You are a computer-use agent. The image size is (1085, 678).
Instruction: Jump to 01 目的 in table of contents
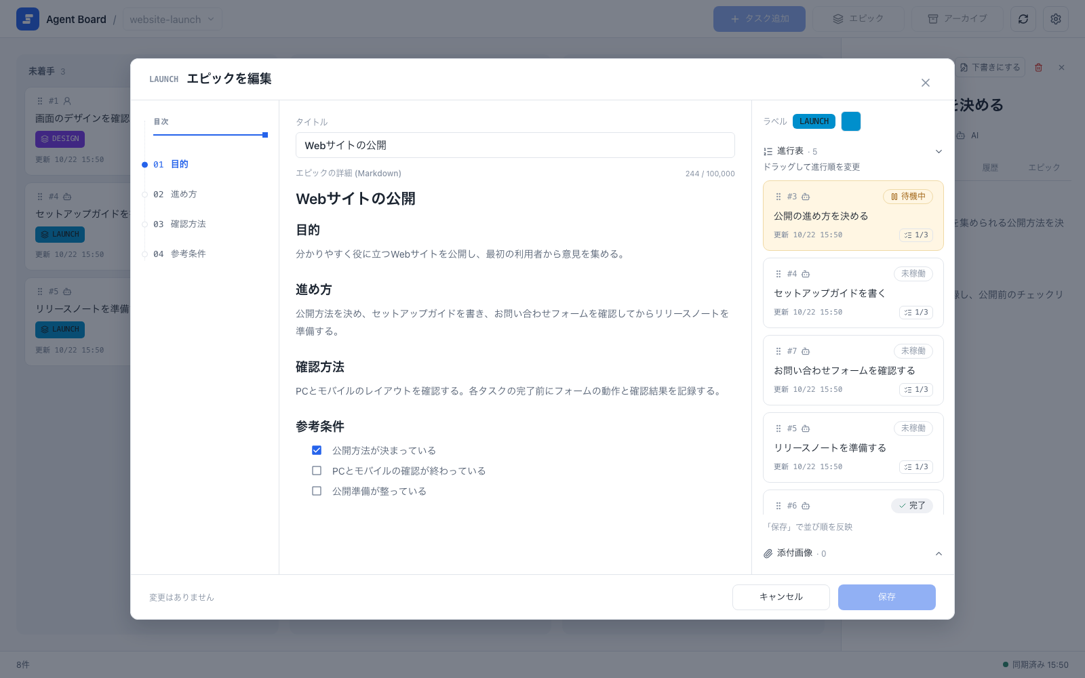(171, 164)
